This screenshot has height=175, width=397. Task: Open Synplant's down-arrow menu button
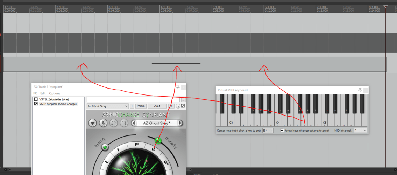point(93,123)
